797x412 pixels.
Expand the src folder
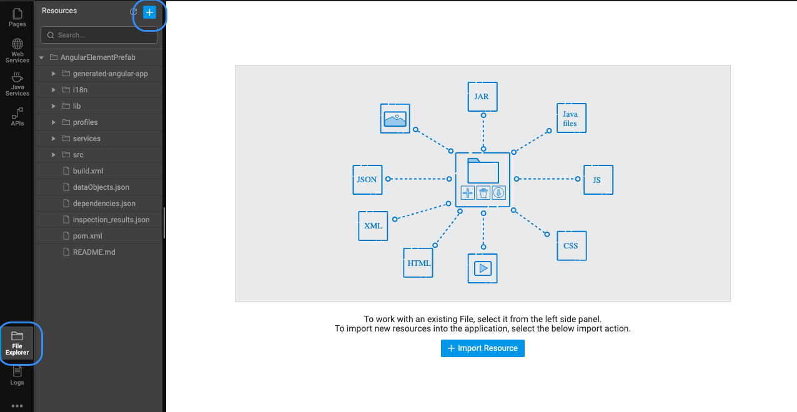[x=54, y=155]
